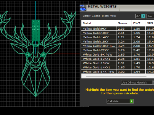Click the SPG column header

pyautogui.click(x=150, y=23)
